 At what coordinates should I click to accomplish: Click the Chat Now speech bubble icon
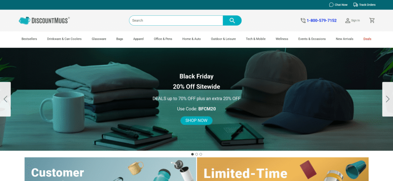tap(331, 5)
